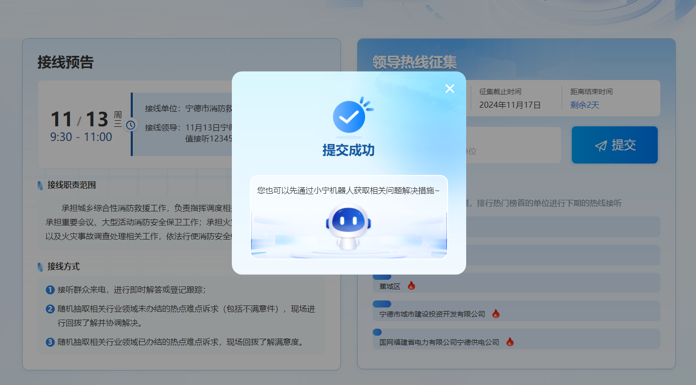The image size is (696, 385).
Task: Click vote progress bar above 国网福建省电力有限公司宁德供电公司
Action: [377, 332]
